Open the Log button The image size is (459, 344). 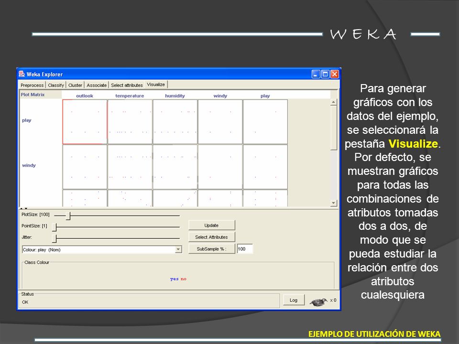point(294,300)
